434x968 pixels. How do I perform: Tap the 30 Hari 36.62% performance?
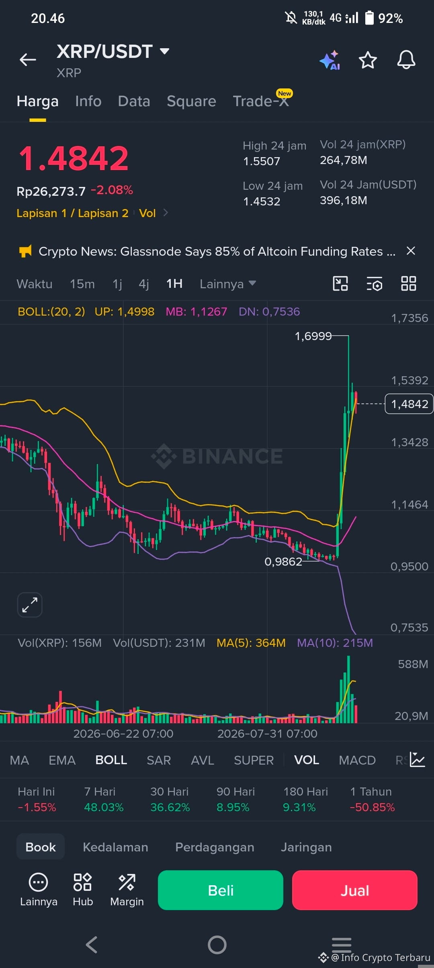coord(170,799)
